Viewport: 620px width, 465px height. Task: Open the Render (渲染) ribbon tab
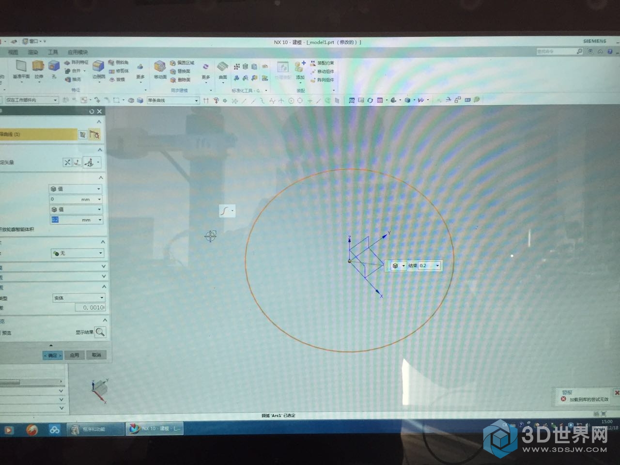[x=33, y=52]
